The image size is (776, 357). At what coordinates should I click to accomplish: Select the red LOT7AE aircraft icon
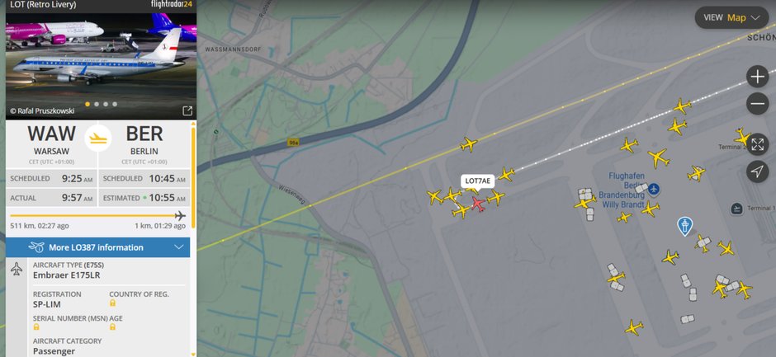coord(478,203)
